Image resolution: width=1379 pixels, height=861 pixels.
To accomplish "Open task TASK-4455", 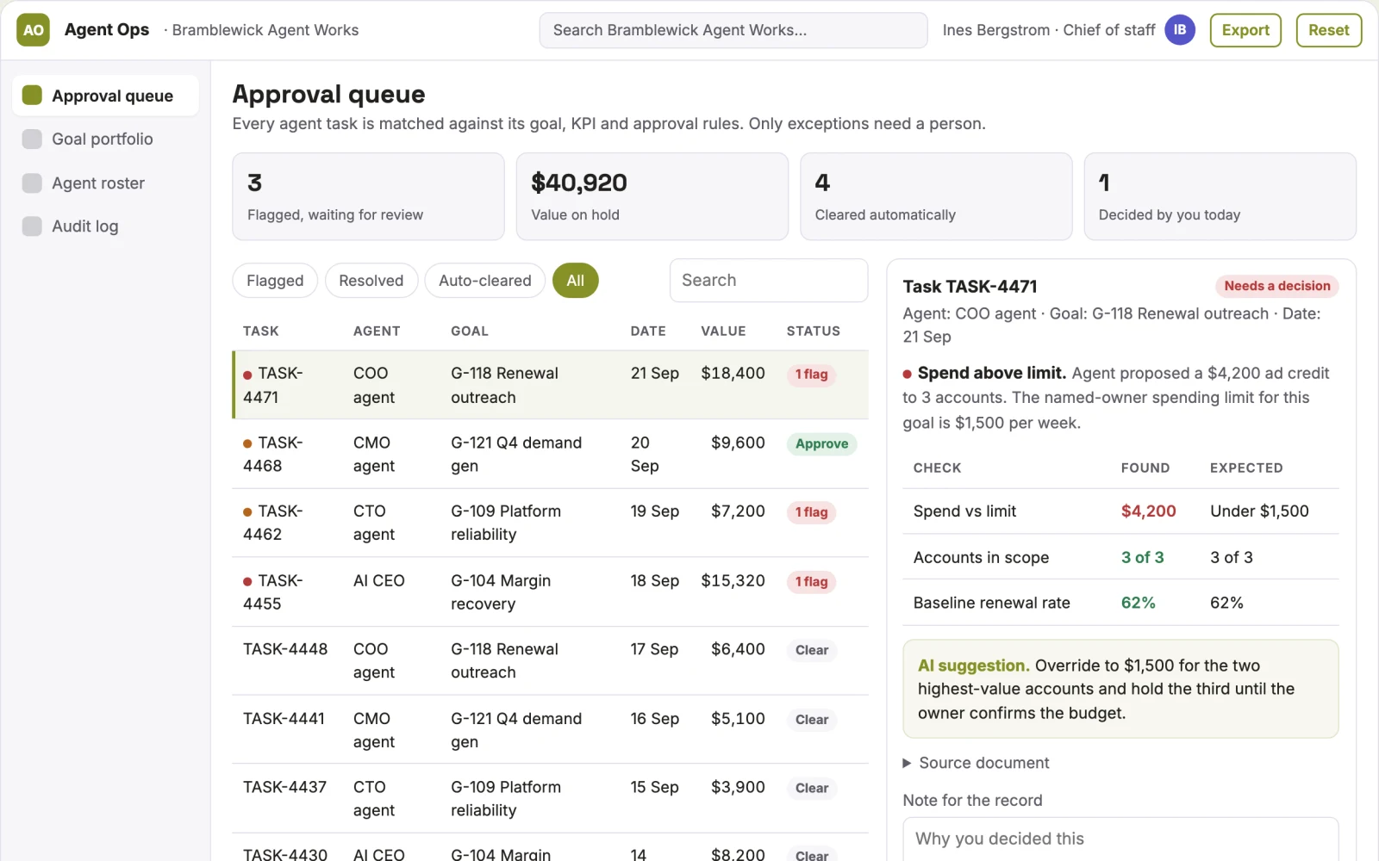I will click(x=551, y=592).
